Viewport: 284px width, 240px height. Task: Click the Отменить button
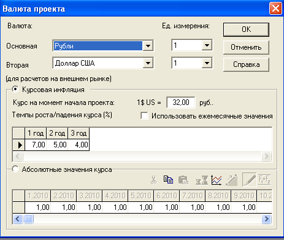coord(246,47)
